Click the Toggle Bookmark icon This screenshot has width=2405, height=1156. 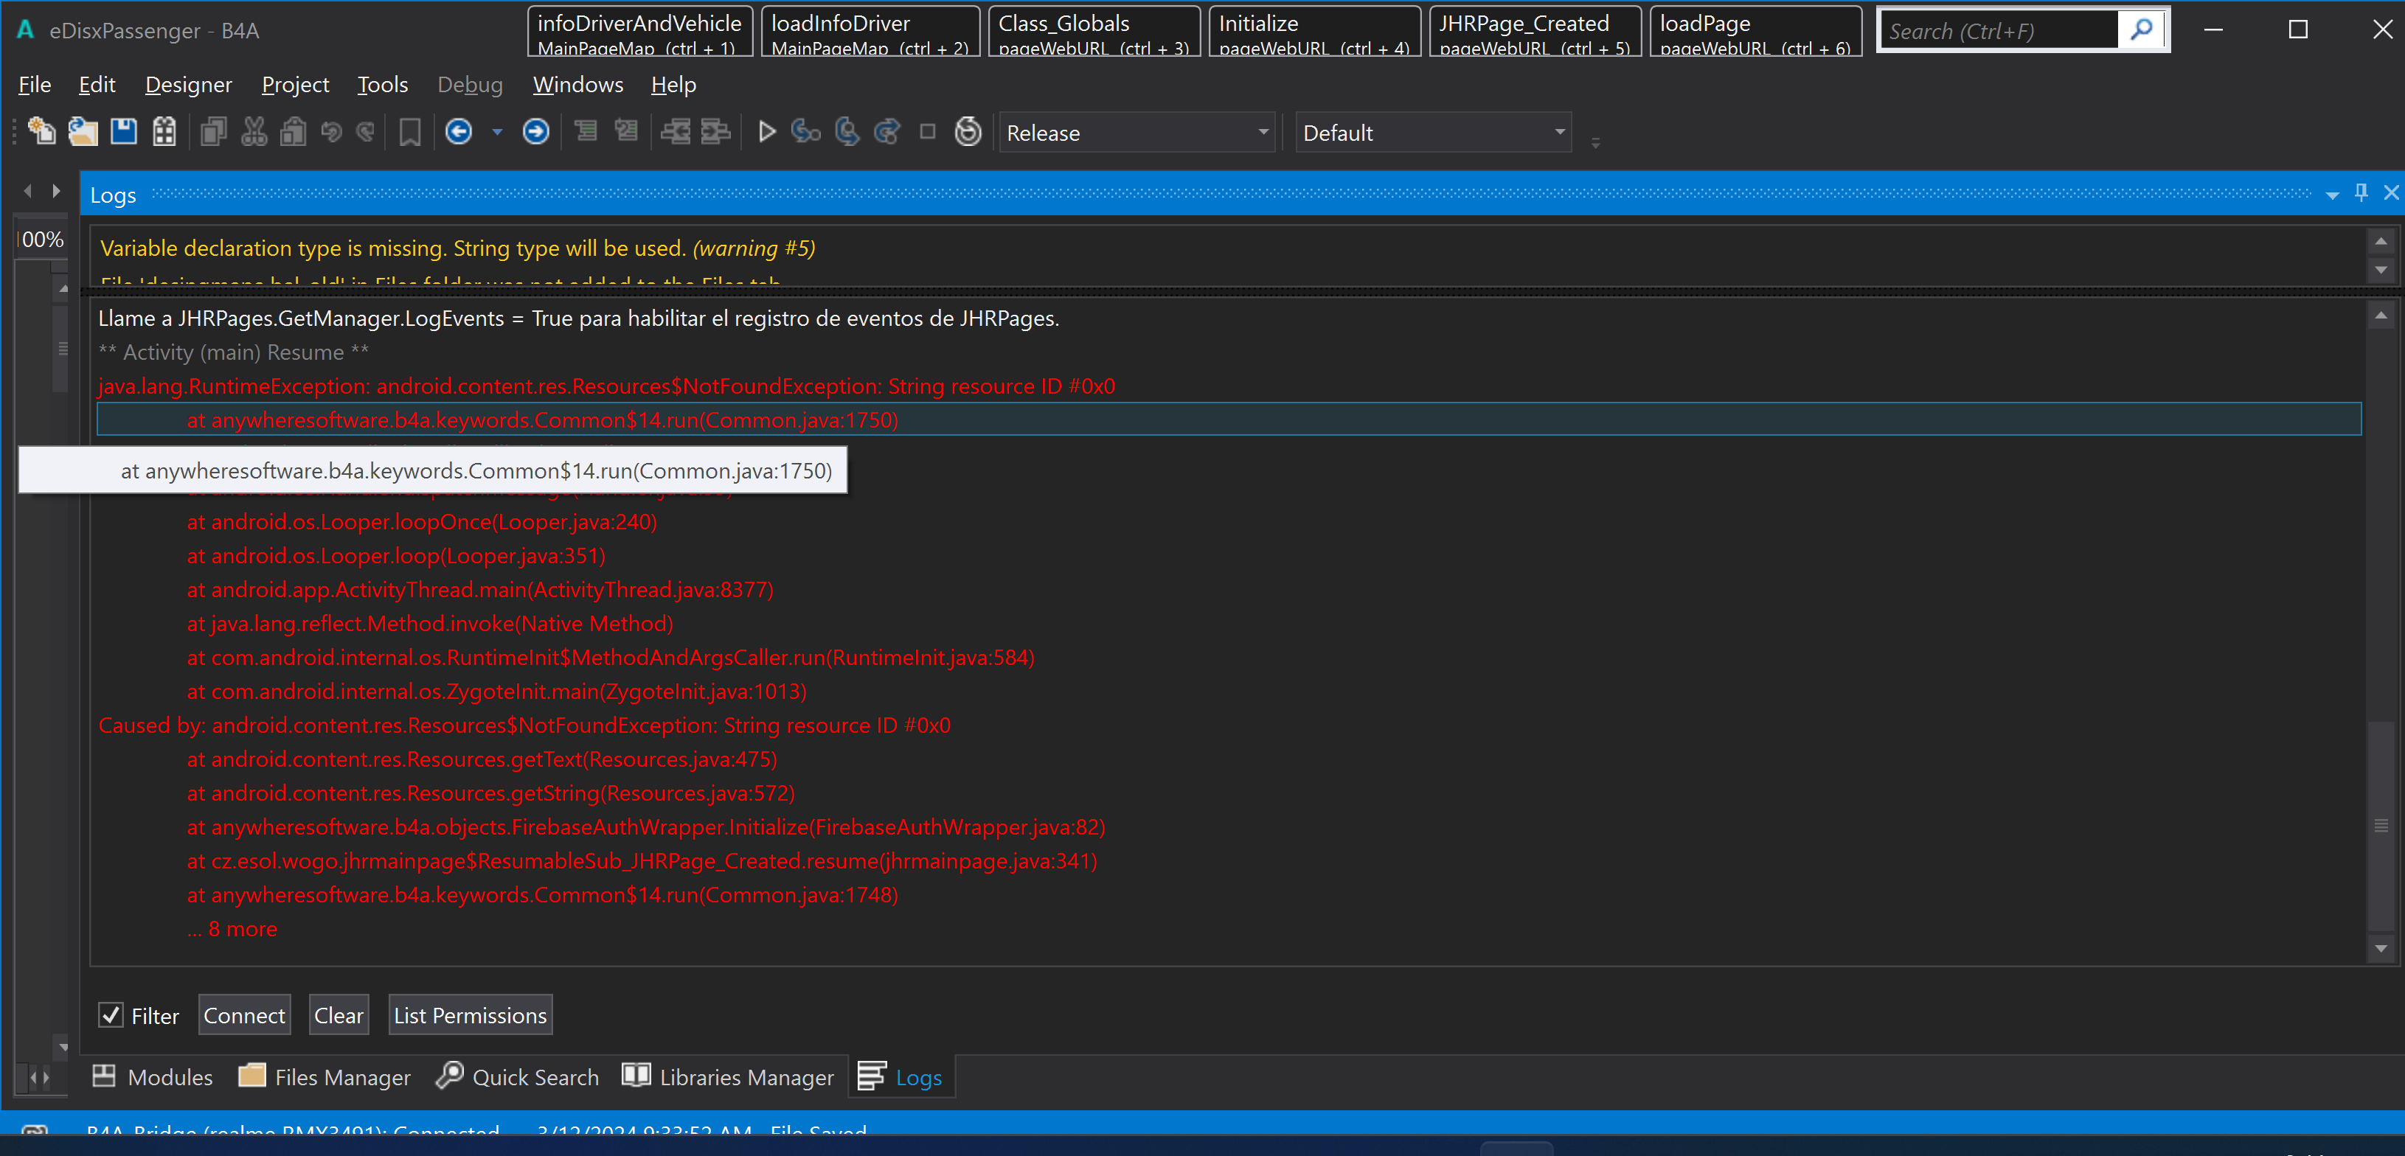click(x=410, y=131)
